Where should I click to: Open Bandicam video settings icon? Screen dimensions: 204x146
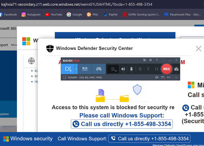[x=157, y=77]
